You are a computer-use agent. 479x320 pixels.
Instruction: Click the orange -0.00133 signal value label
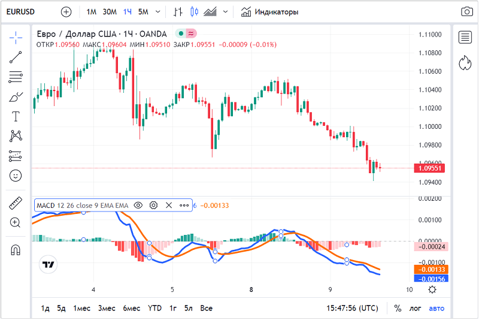pyautogui.click(x=431, y=269)
